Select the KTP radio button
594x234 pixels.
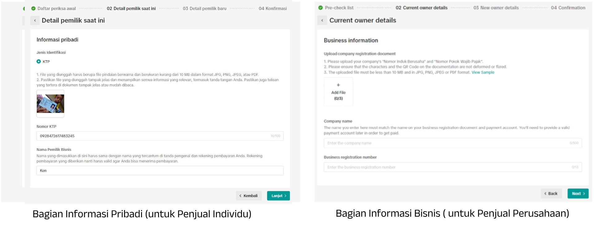coord(39,62)
